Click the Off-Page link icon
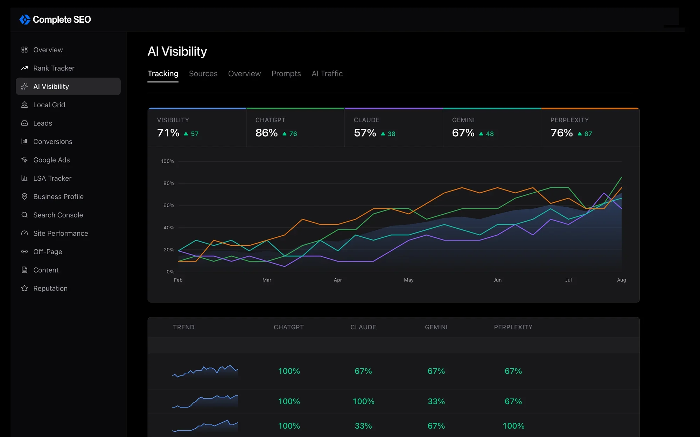Viewport: 700px width, 437px height. 24,252
